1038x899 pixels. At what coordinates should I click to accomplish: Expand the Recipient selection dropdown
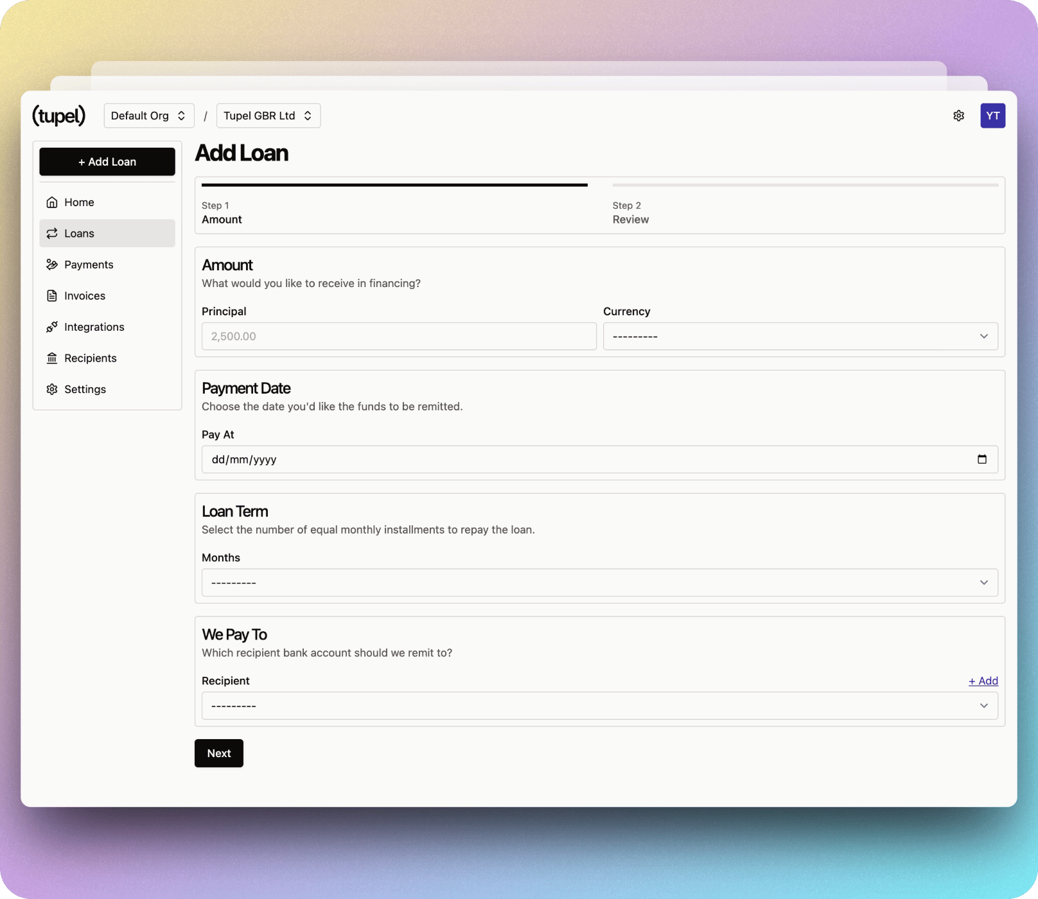click(599, 706)
